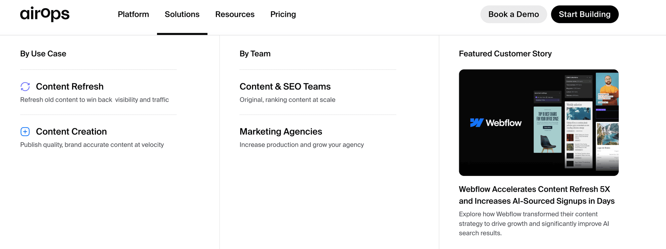The height and width of the screenshot is (249, 666).
Task: Choose the Marketing Agencies team link
Action: pos(281,132)
